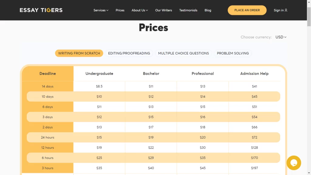Click the $8.5 Undergraduate 14 days price
311x175 pixels.
(99, 86)
